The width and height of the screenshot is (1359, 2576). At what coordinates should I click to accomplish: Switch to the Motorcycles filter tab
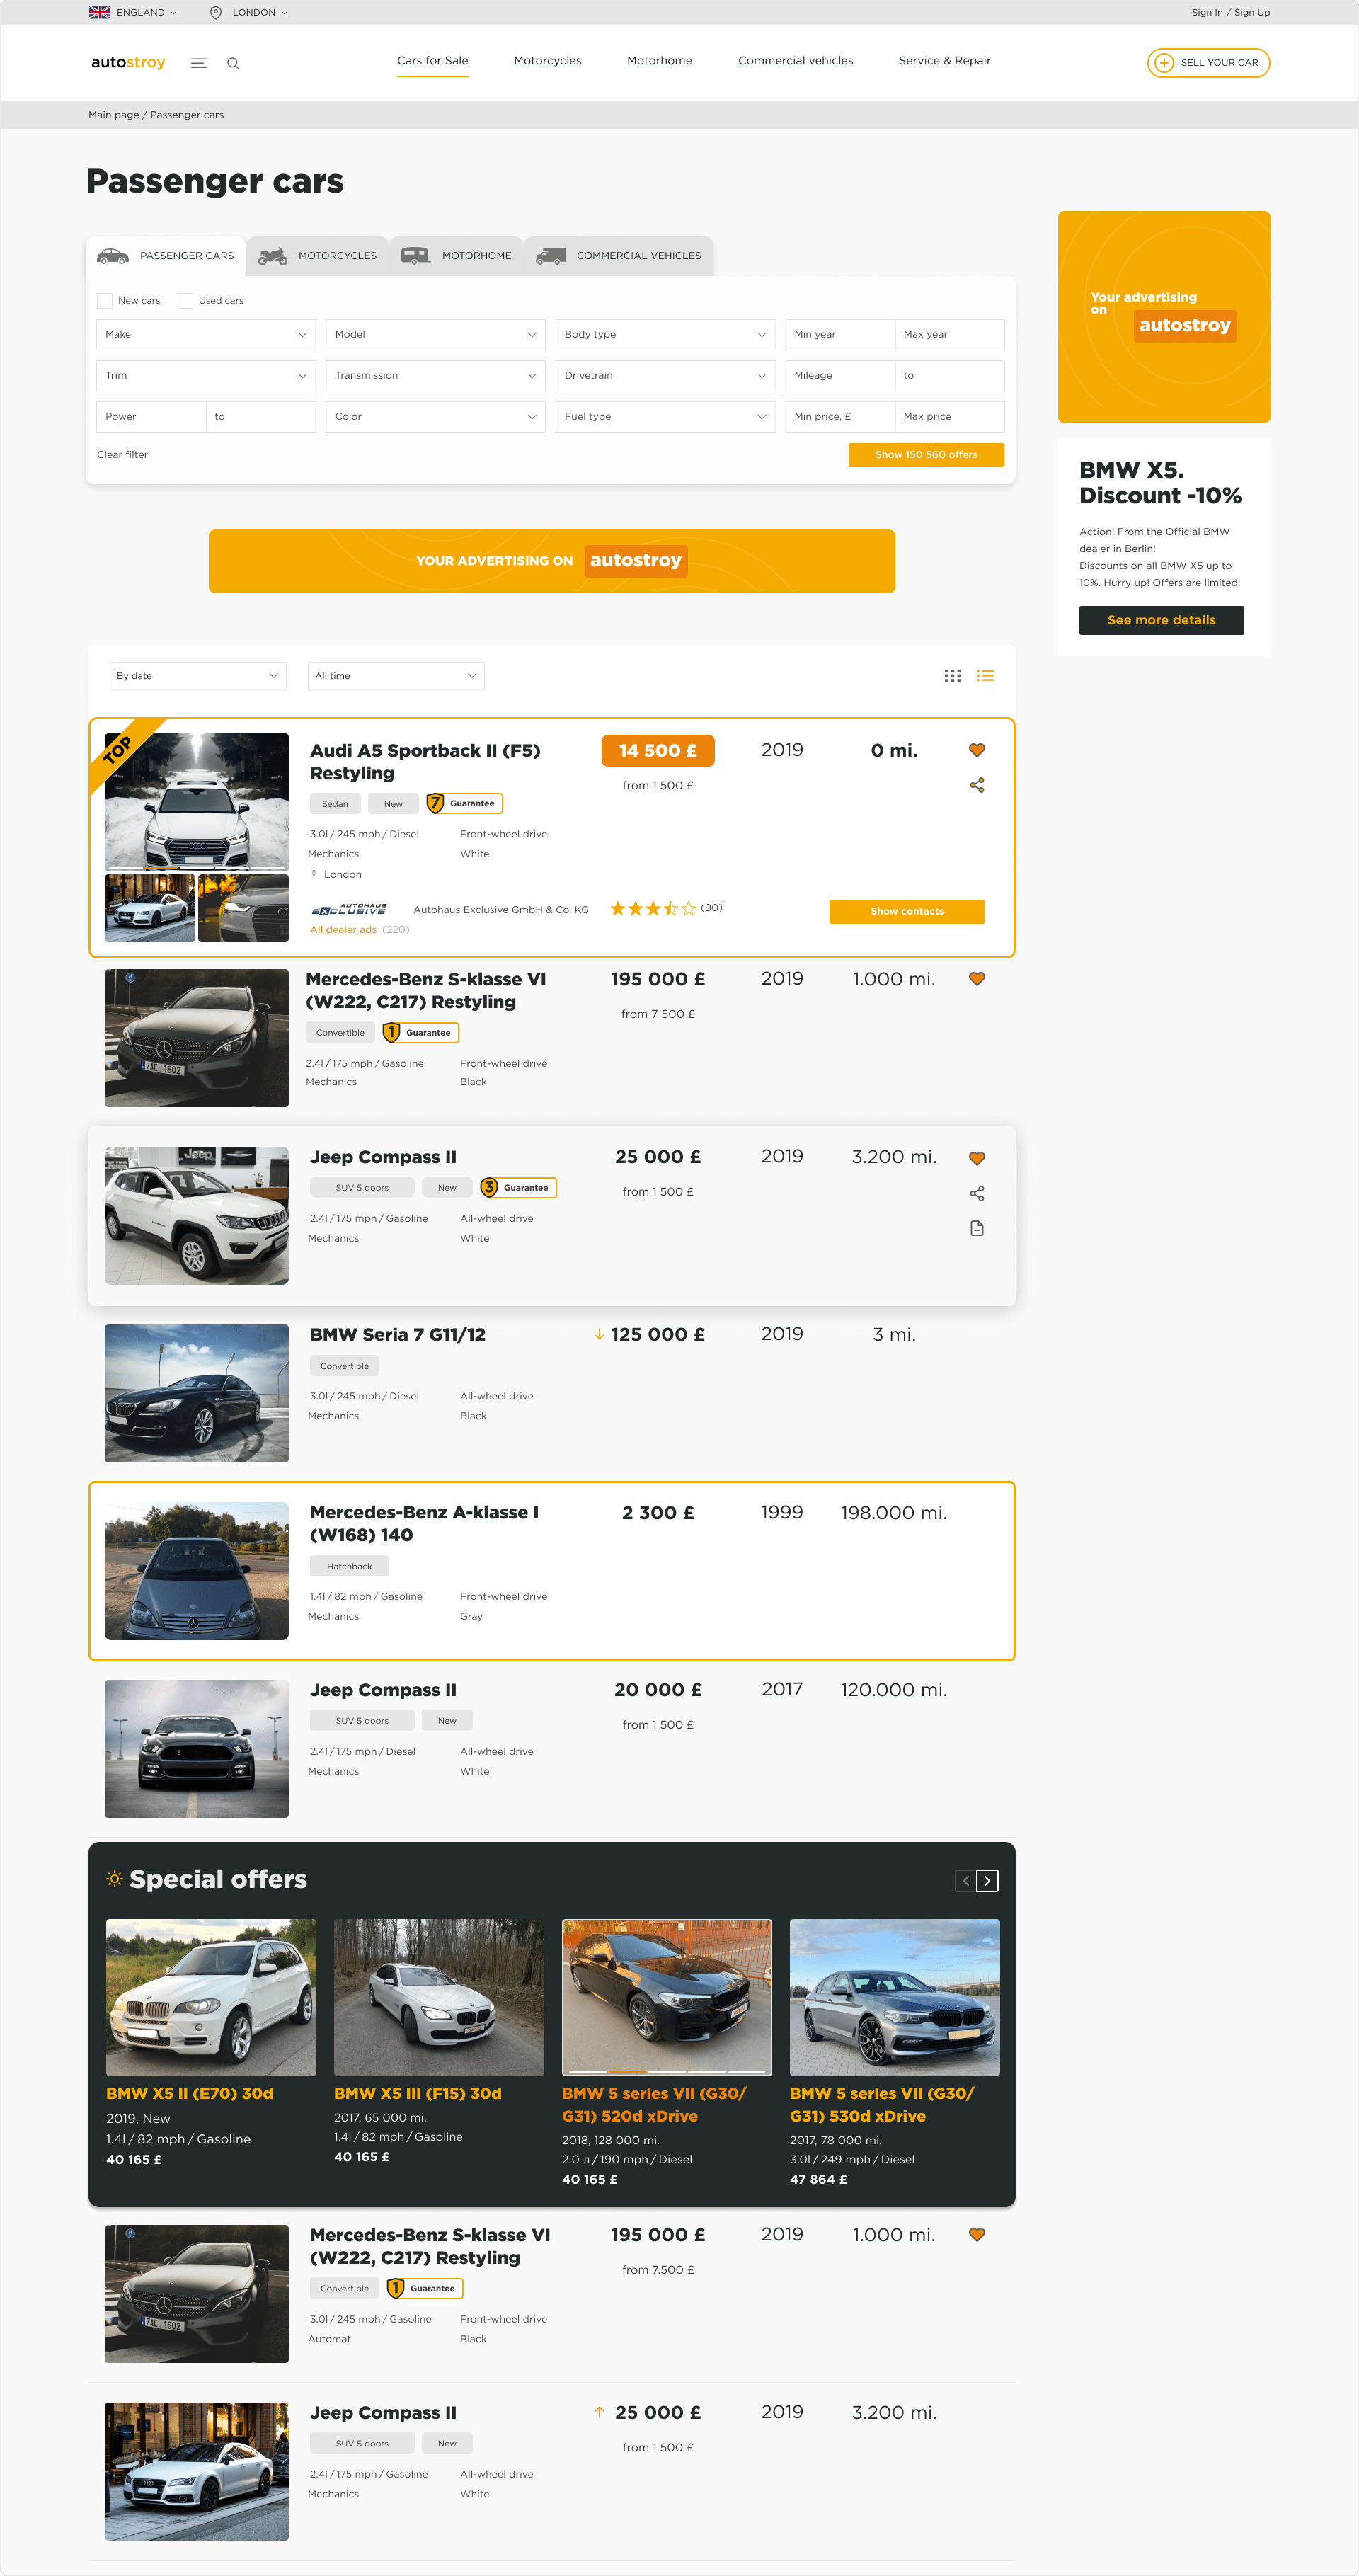pyautogui.click(x=318, y=256)
